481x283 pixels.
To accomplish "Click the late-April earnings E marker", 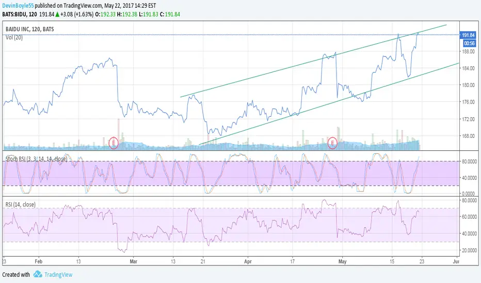I will tap(332, 143).
